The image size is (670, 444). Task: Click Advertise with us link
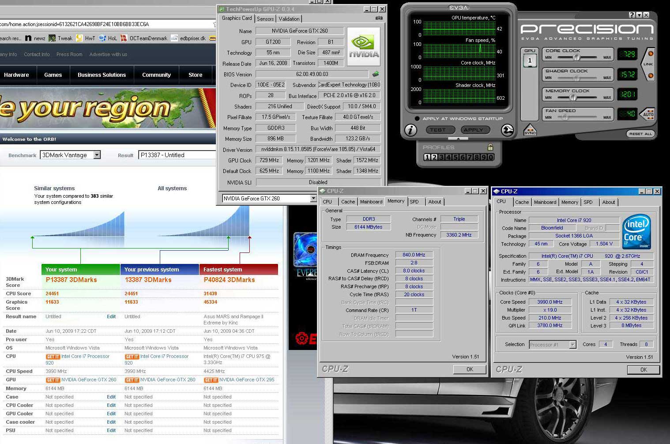(x=108, y=54)
